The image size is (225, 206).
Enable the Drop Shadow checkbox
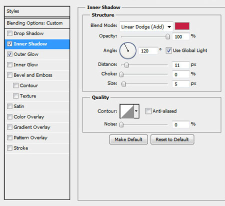(9, 33)
